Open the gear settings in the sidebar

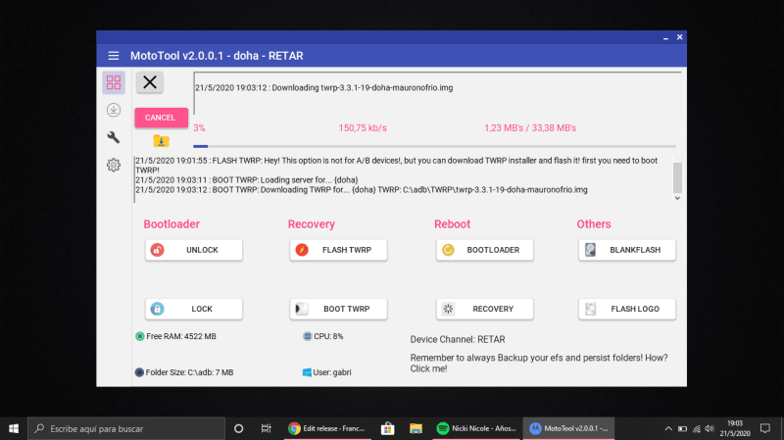(x=114, y=165)
